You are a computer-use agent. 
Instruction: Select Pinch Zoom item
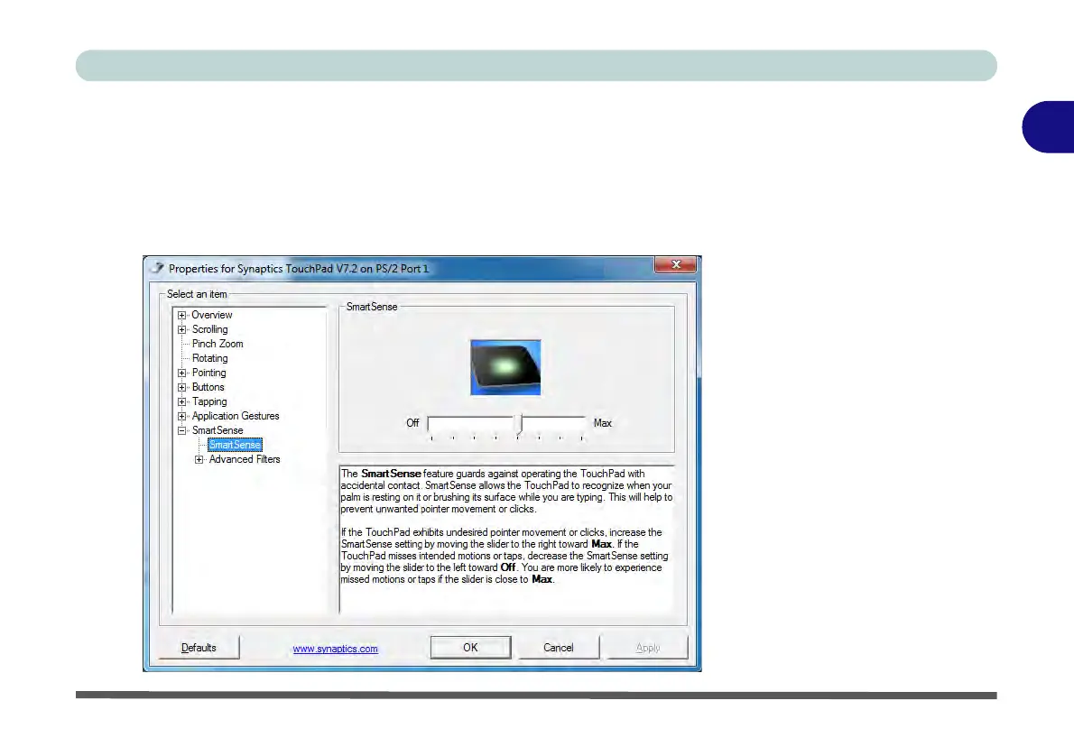pyautogui.click(x=218, y=344)
